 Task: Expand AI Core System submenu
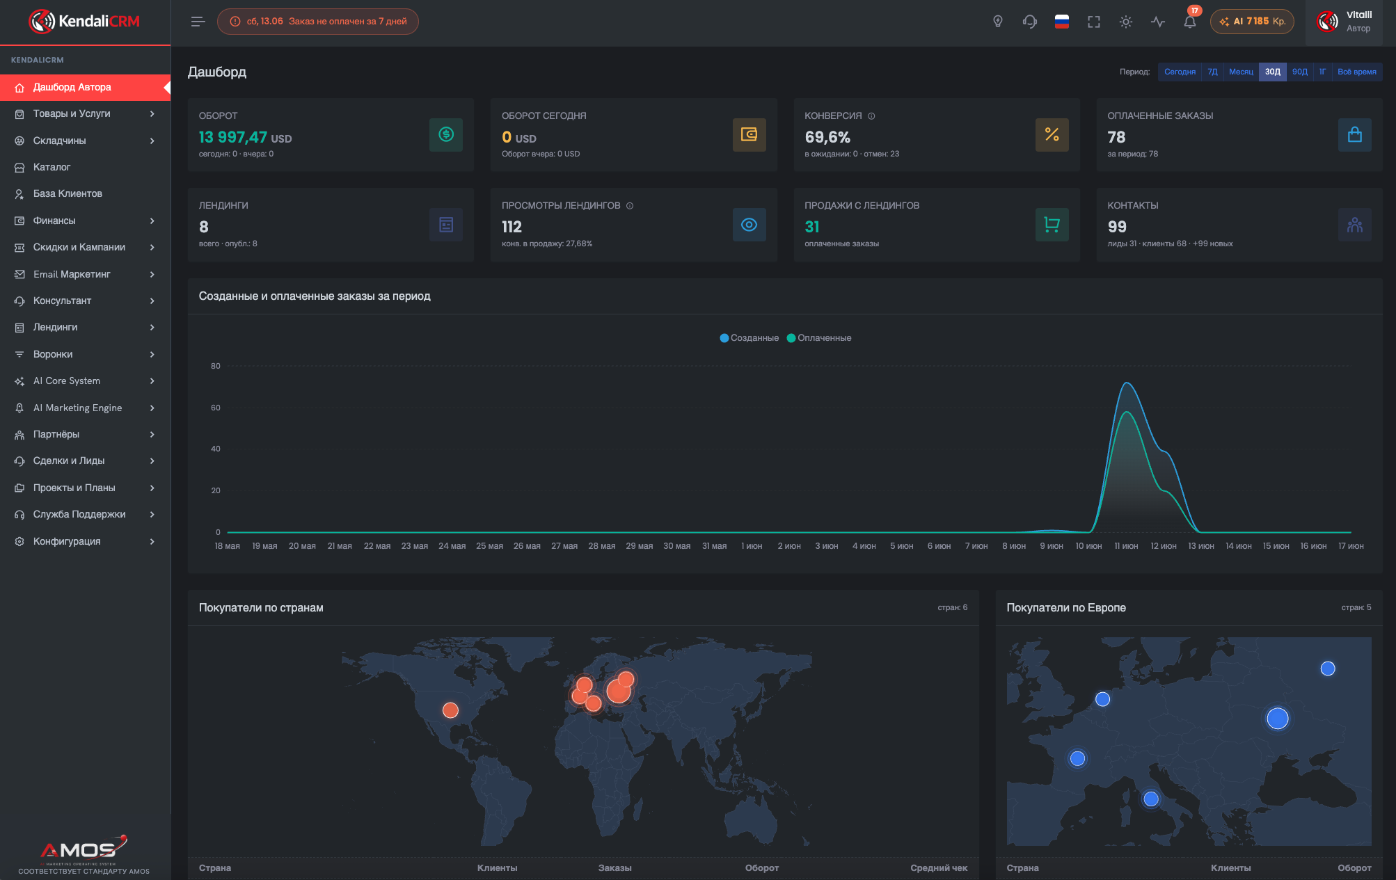[x=85, y=381]
